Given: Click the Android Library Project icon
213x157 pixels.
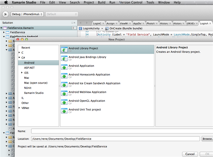Looking at the screenshot, I should coord(64,50).
